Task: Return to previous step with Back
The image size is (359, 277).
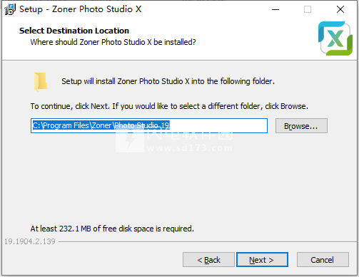Action: click(x=208, y=260)
